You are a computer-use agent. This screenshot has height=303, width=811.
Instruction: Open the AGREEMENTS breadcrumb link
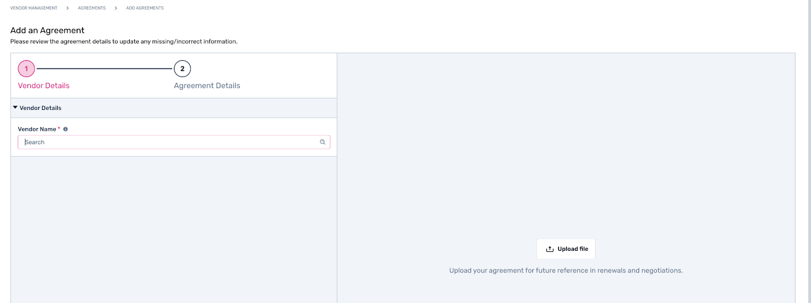[x=92, y=8]
